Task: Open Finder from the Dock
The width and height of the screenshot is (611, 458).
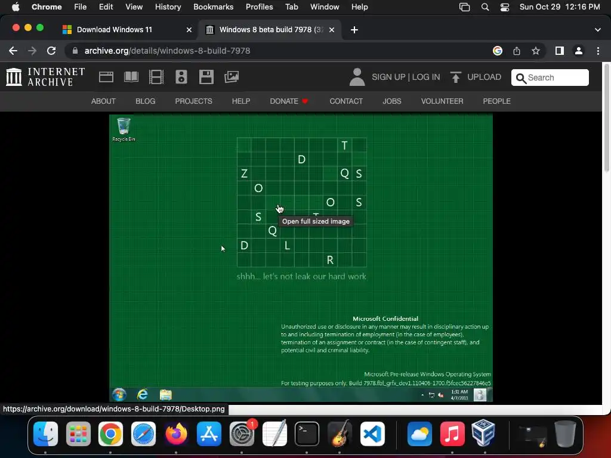Action: click(45, 434)
